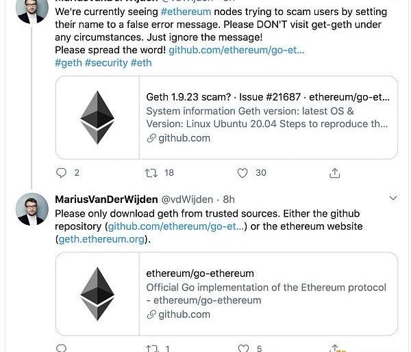Viewport: 411px width, 352px height.
Task: Open MariusVanDerWijden profile name on 8h tweet
Action: (x=105, y=199)
